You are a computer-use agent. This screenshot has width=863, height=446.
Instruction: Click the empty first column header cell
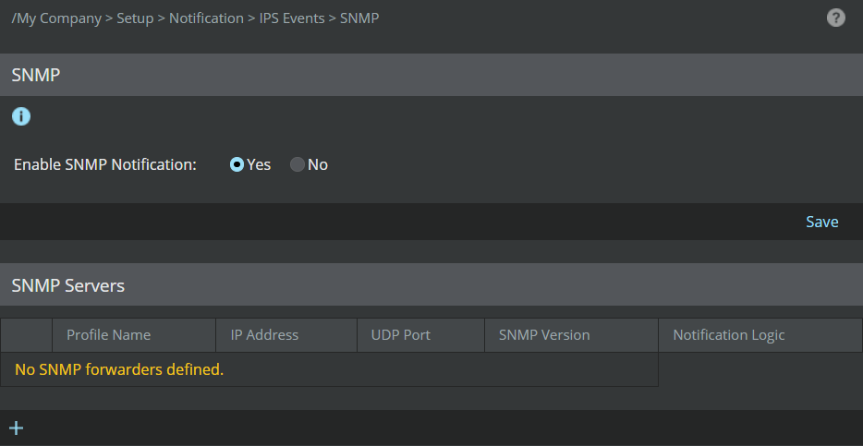(x=27, y=335)
